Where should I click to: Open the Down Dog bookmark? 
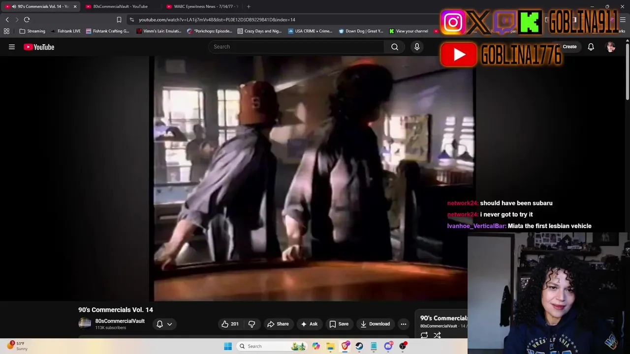coord(361,31)
